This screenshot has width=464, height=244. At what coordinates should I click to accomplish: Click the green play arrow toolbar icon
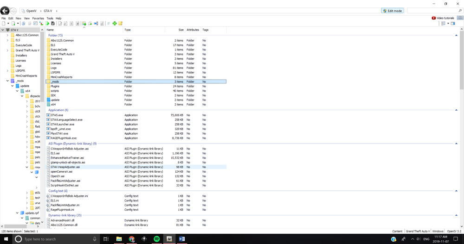[47, 23]
